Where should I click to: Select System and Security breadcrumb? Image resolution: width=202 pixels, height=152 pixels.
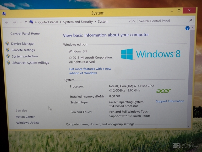78,22
